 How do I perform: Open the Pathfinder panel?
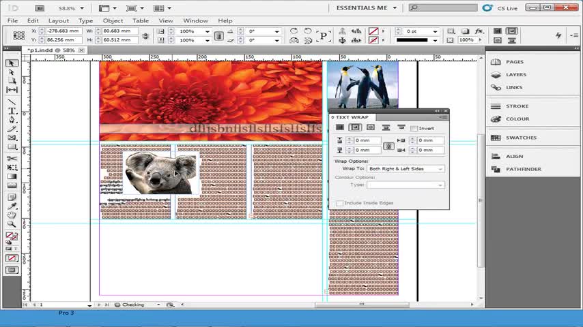(523, 169)
